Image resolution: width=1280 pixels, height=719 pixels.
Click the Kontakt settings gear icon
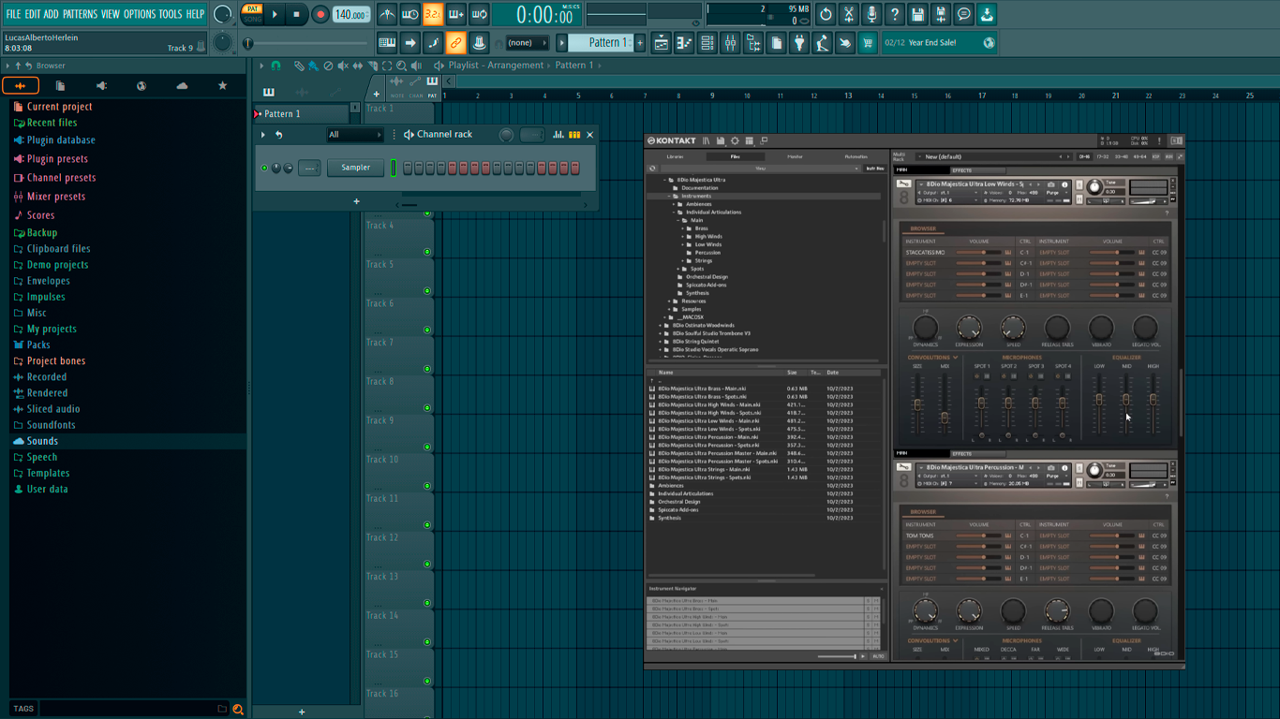click(735, 141)
